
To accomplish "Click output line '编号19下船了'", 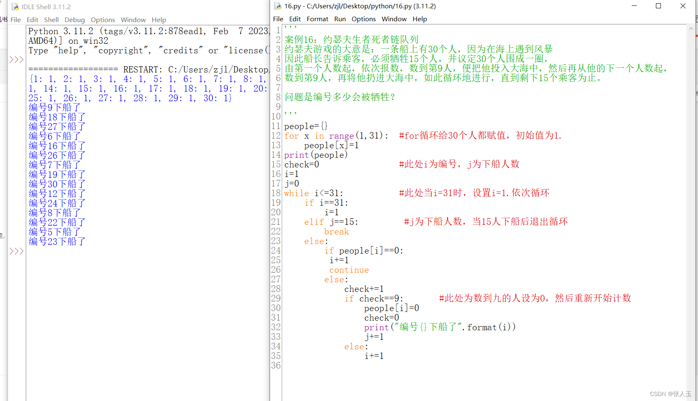I will 57,174.
